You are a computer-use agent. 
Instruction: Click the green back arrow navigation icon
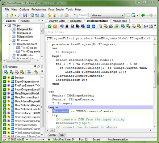143,15
